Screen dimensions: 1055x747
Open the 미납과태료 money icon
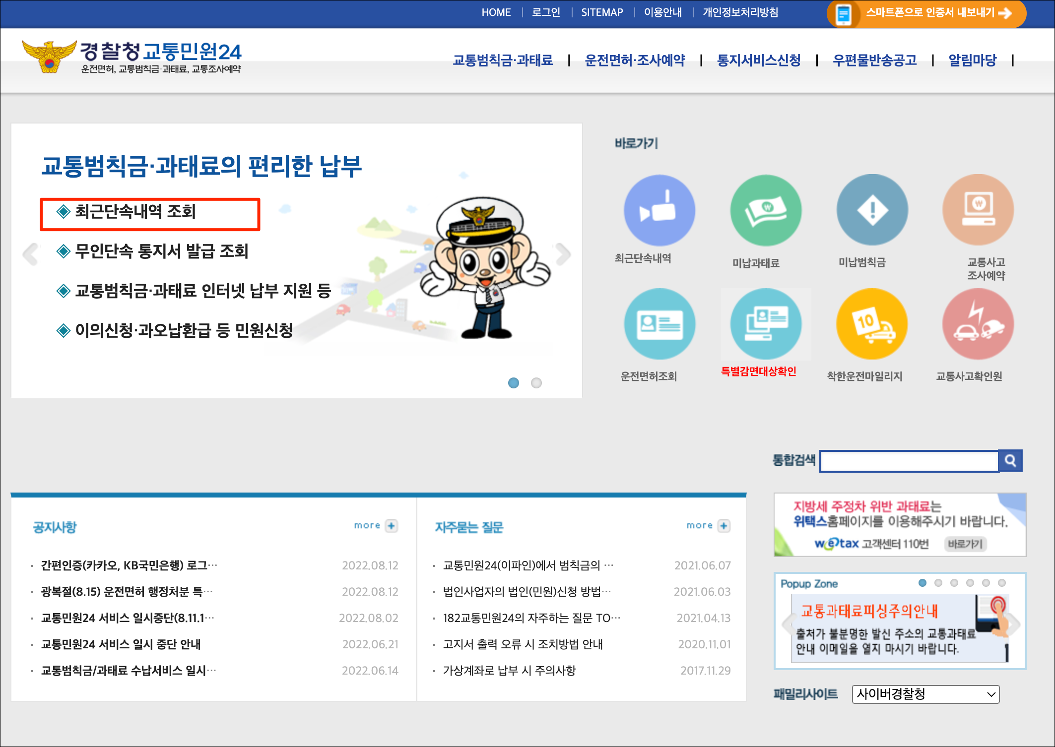coord(766,210)
